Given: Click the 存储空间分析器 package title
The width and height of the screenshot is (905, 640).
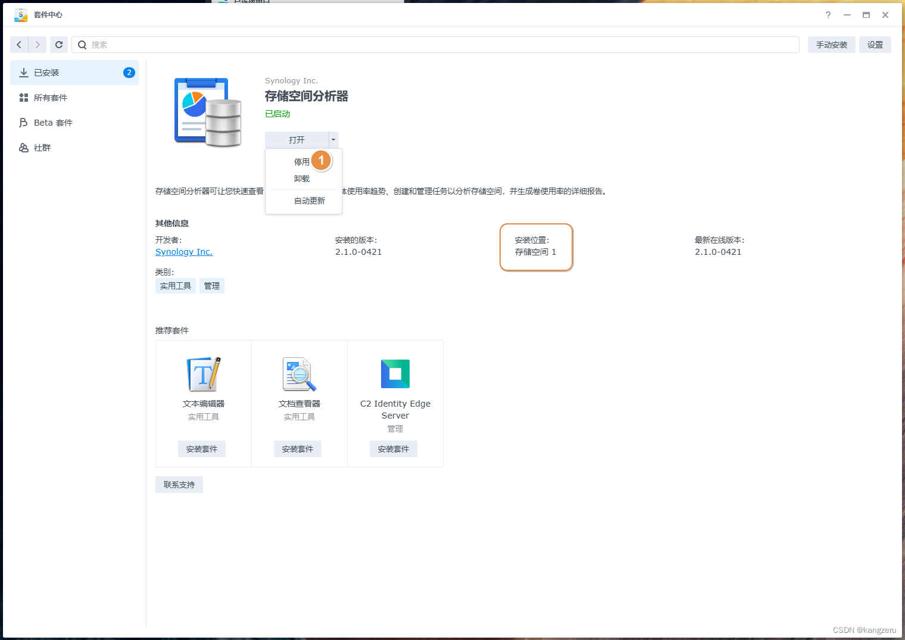Looking at the screenshot, I should [307, 96].
